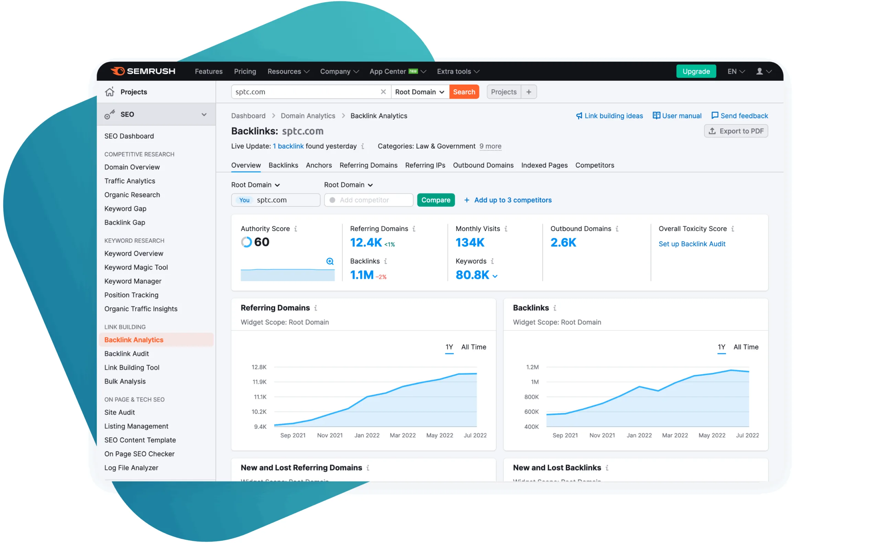Open the Projects home icon
This screenshot has height=543, width=880.
[x=109, y=91]
